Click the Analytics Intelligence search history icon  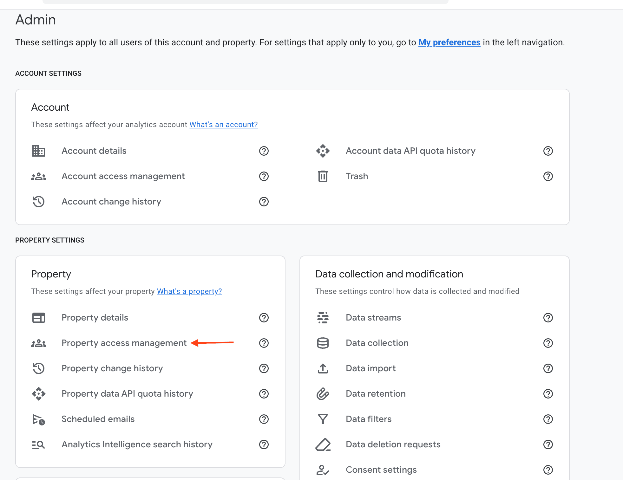[x=38, y=444]
